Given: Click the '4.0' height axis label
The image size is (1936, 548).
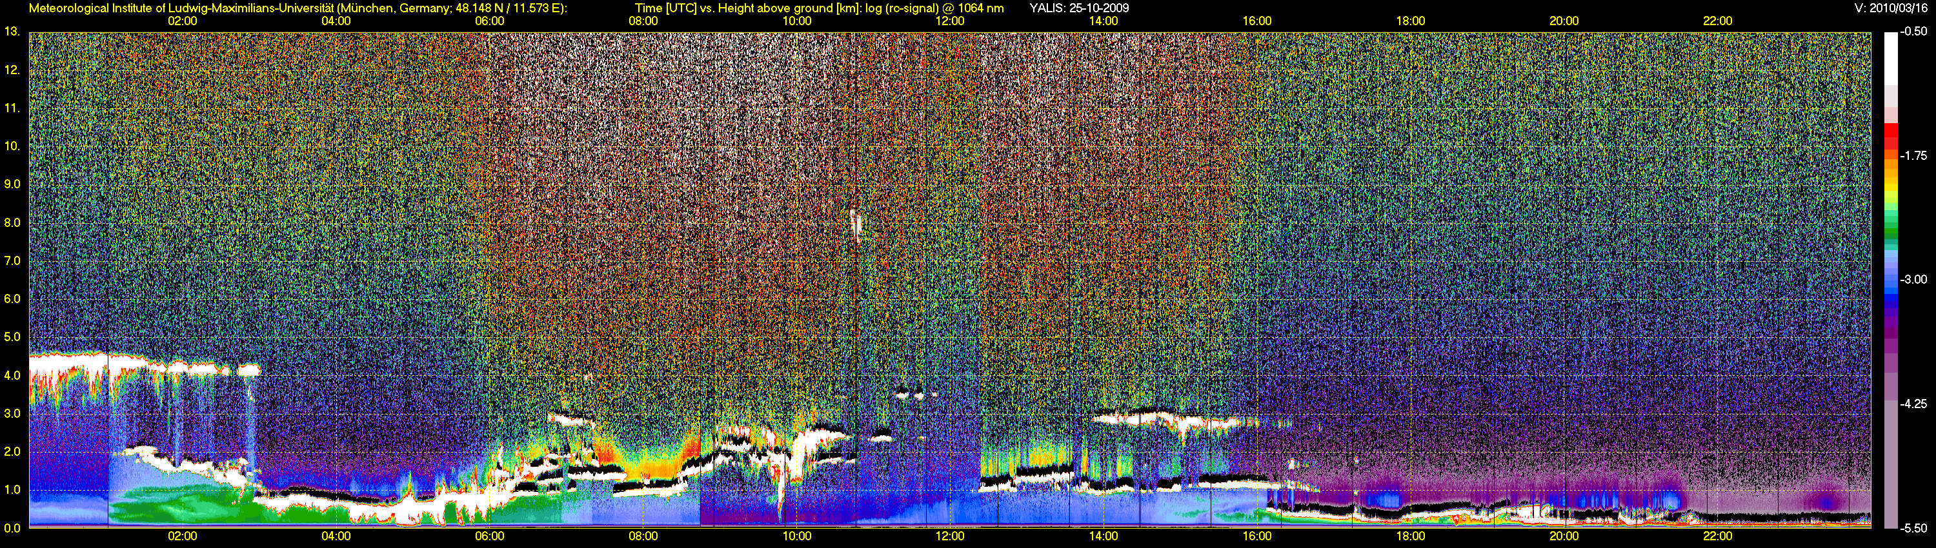Looking at the screenshot, I should pyautogui.click(x=12, y=375).
